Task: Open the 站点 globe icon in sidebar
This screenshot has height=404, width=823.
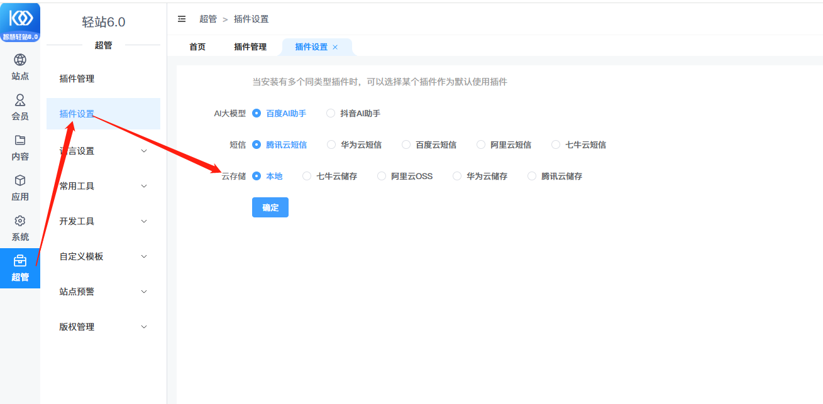Action: click(x=20, y=60)
